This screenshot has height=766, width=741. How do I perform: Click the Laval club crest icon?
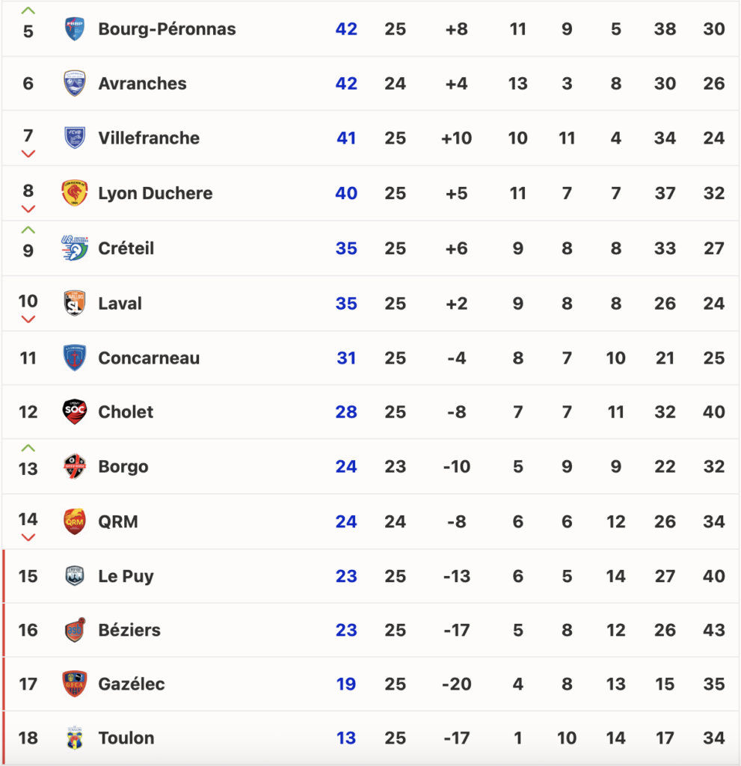pos(75,303)
